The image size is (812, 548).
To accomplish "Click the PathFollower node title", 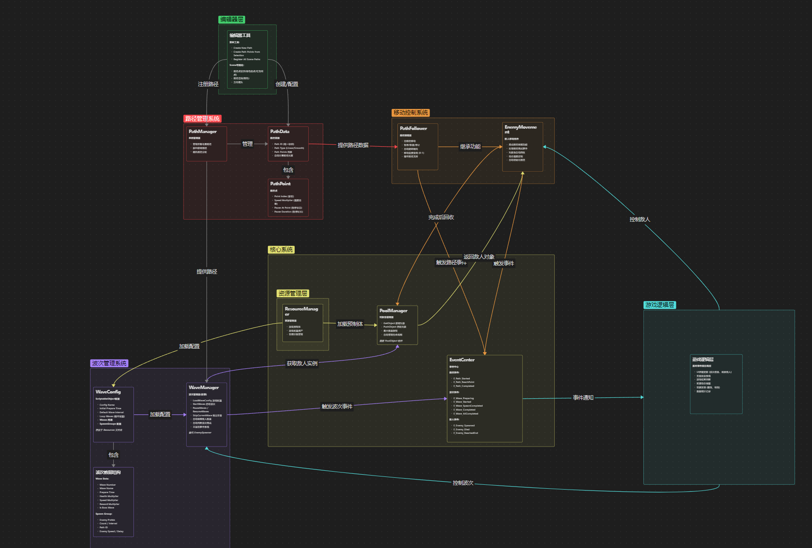I will tap(413, 128).
